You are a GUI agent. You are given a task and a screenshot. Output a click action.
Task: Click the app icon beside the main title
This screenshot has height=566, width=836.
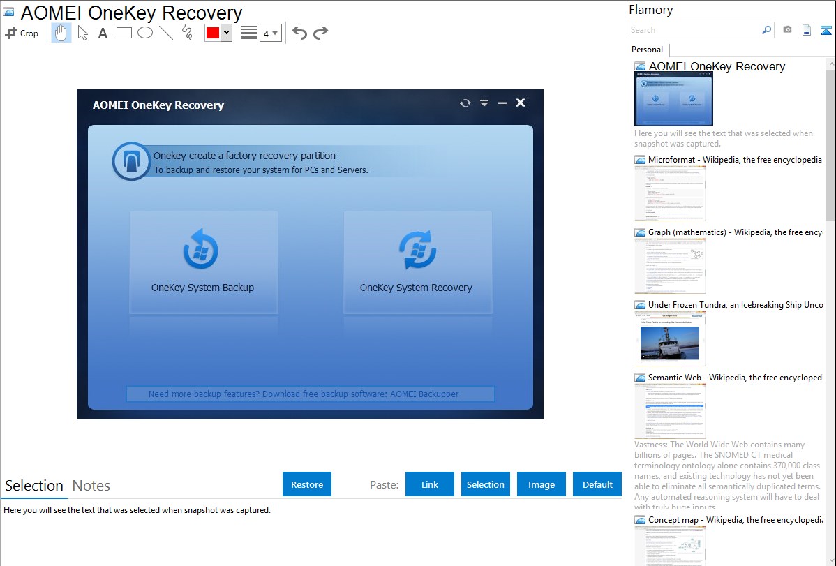point(8,12)
